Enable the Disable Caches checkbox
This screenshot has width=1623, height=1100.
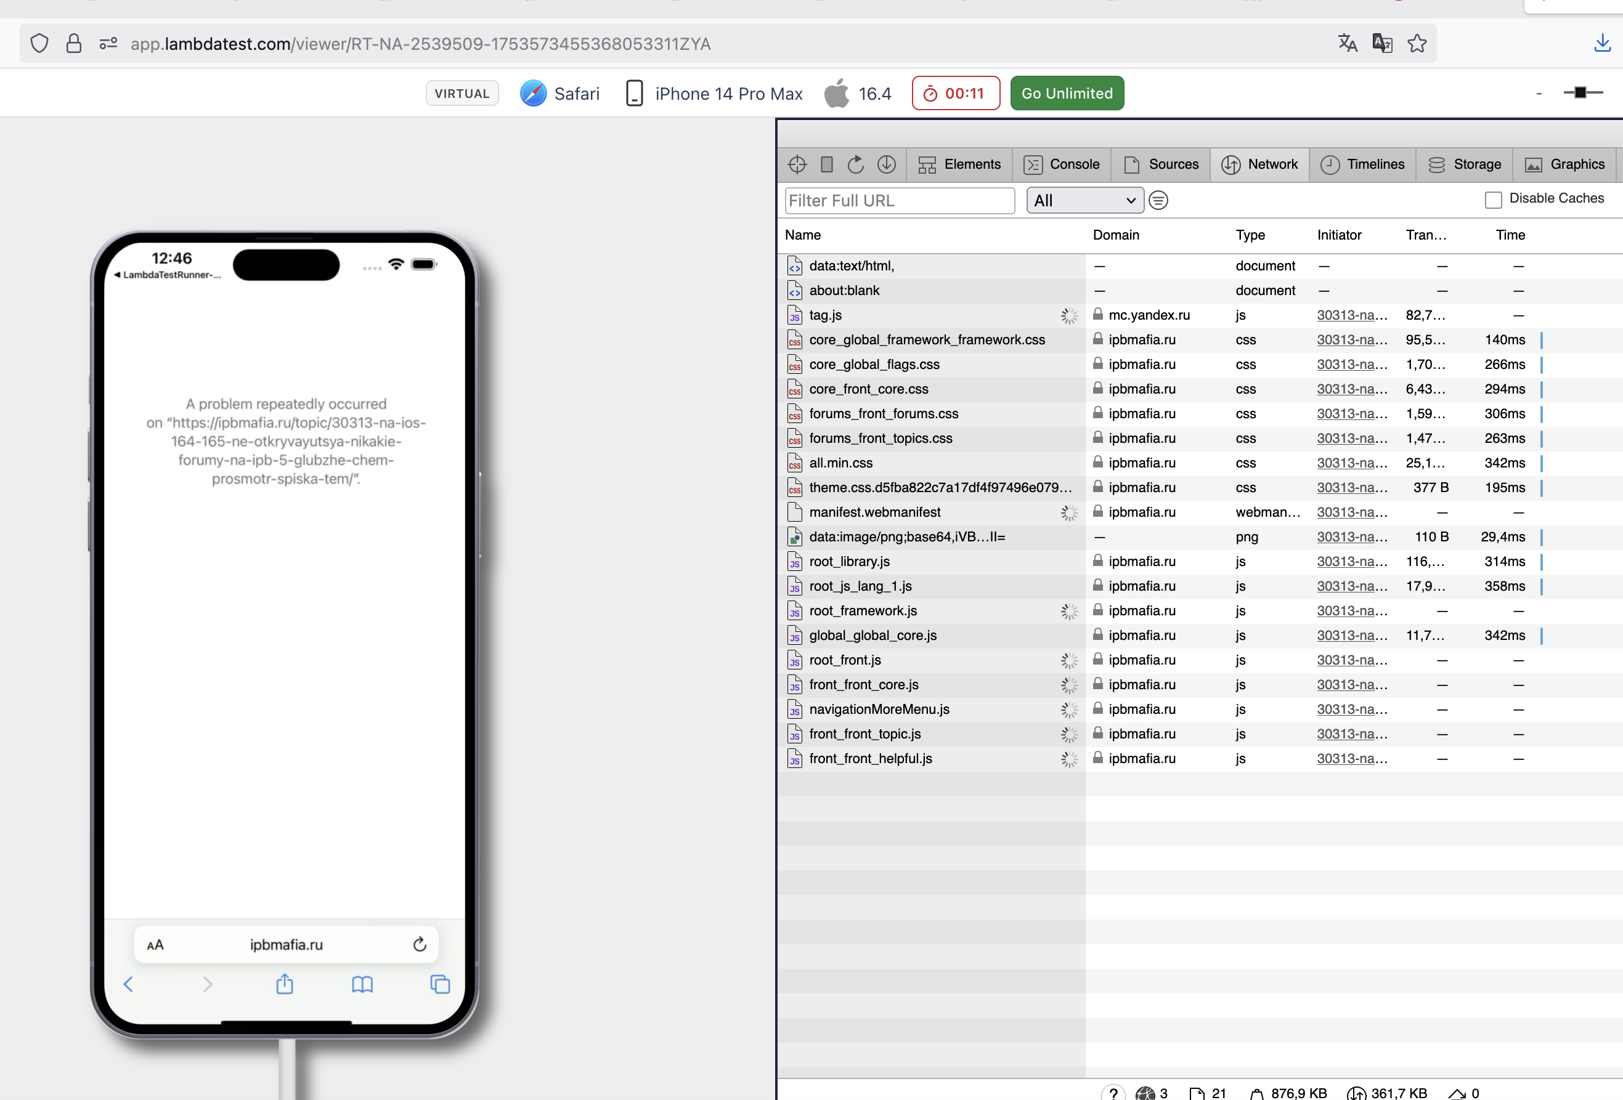pos(1493,200)
